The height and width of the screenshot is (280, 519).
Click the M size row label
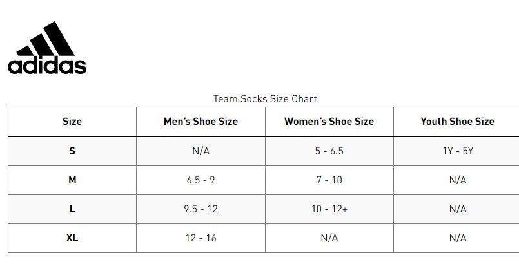coord(72,180)
